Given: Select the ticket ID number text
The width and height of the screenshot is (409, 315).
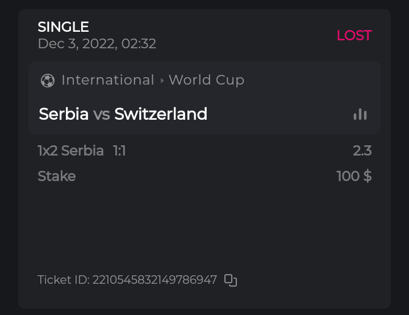Looking at the screenshot, I should 155,280.
